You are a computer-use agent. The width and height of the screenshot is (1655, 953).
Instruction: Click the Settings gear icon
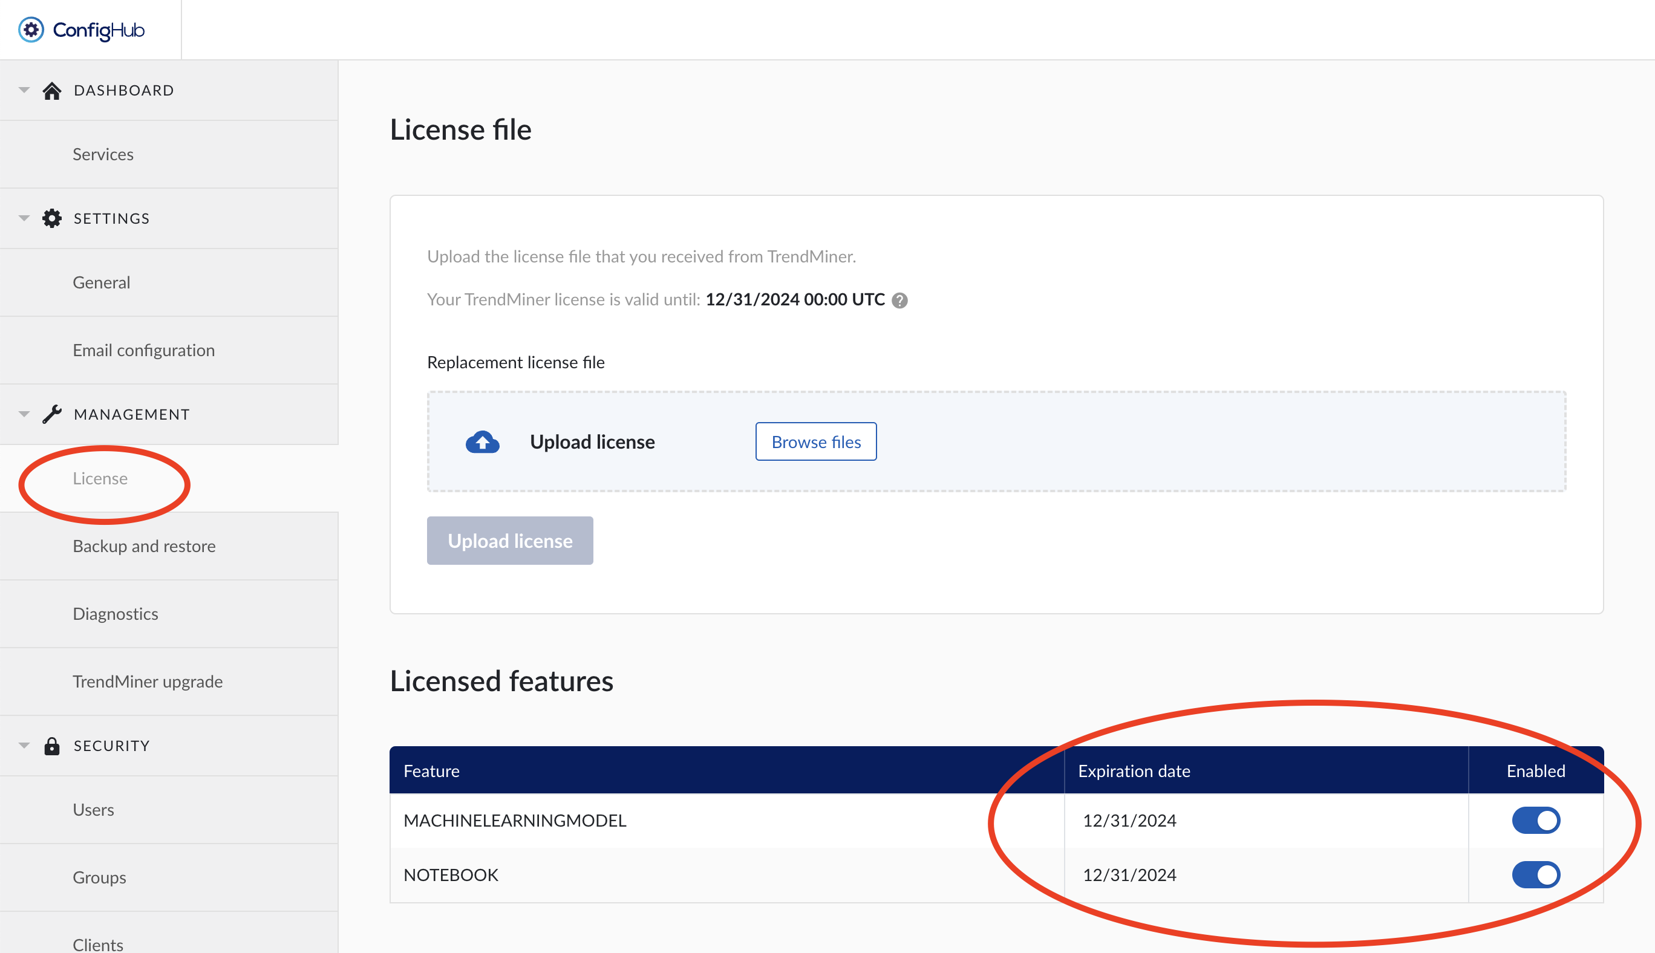[52, 218]
